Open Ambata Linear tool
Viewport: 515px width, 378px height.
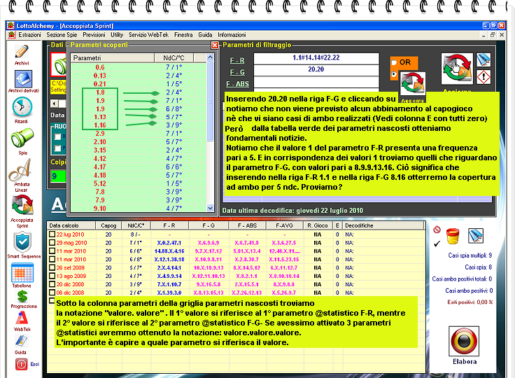[22, 170]
